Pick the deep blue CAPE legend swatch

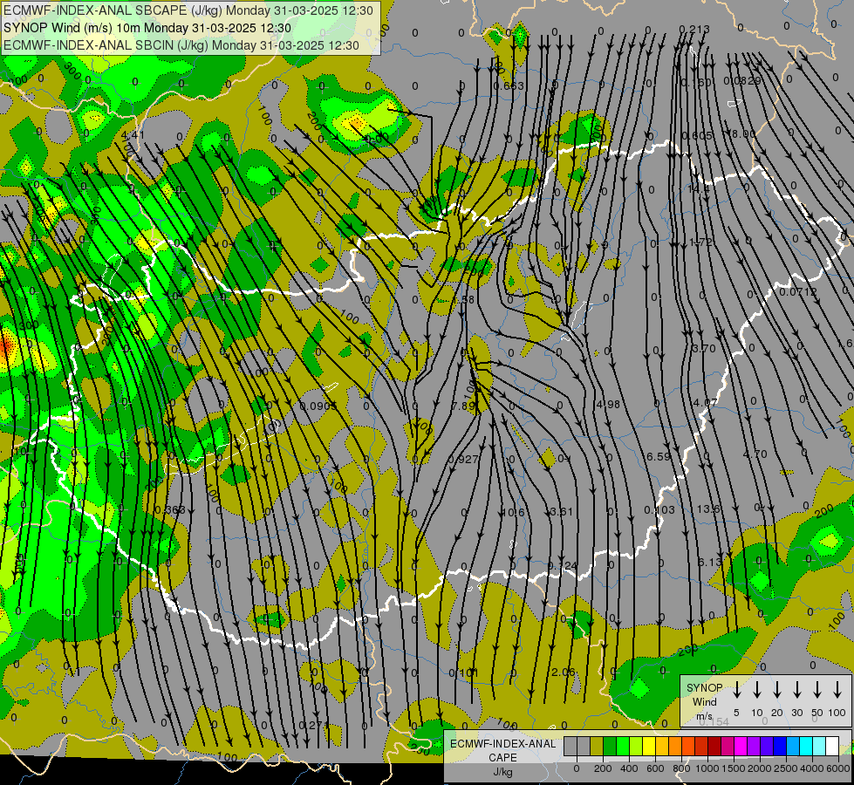tap(779, 746)
